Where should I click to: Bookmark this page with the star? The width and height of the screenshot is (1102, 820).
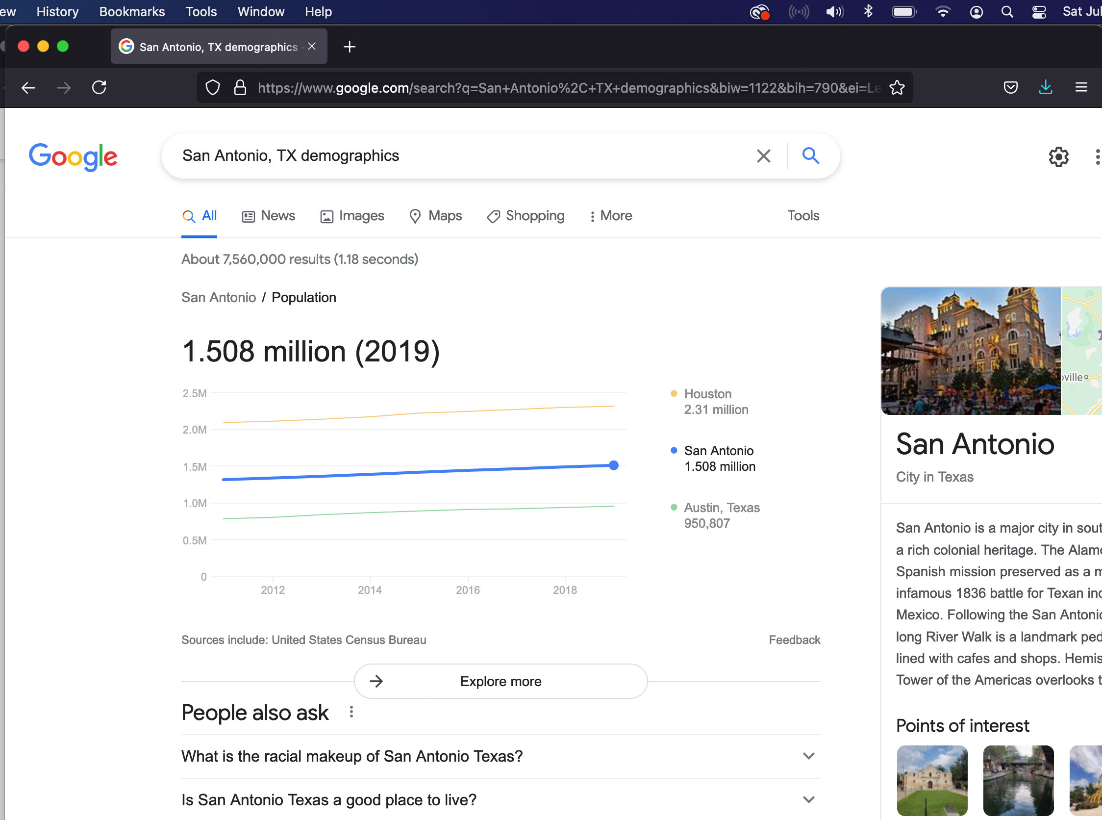click(x=897, y=88)
